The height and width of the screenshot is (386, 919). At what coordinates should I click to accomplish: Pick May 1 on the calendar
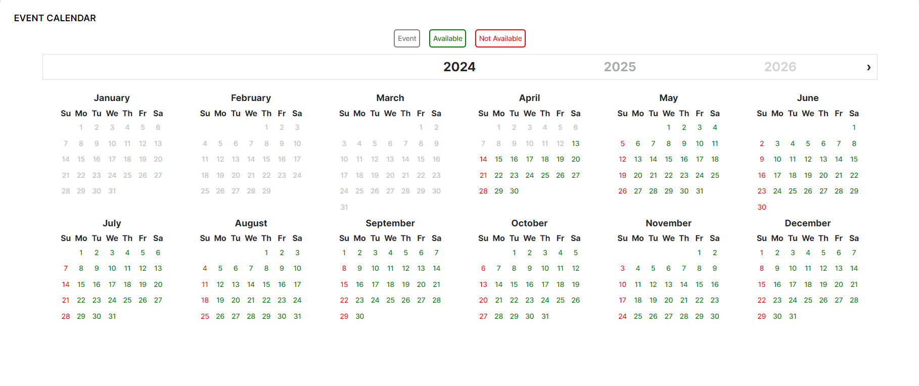(669, 127)
